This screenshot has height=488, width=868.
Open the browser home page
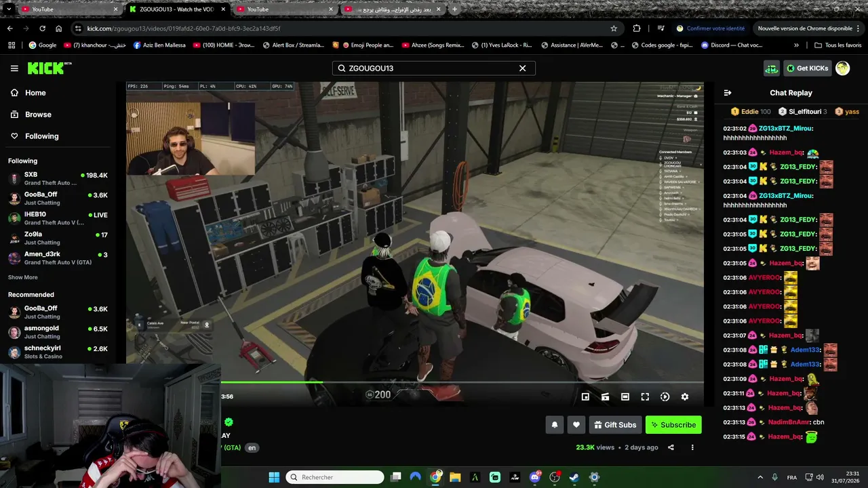pyautogui.click(x=59, y=28)
